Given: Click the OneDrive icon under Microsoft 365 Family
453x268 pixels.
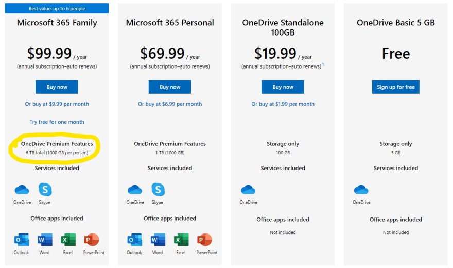Looking at the screenshot, I should [22, 190].
